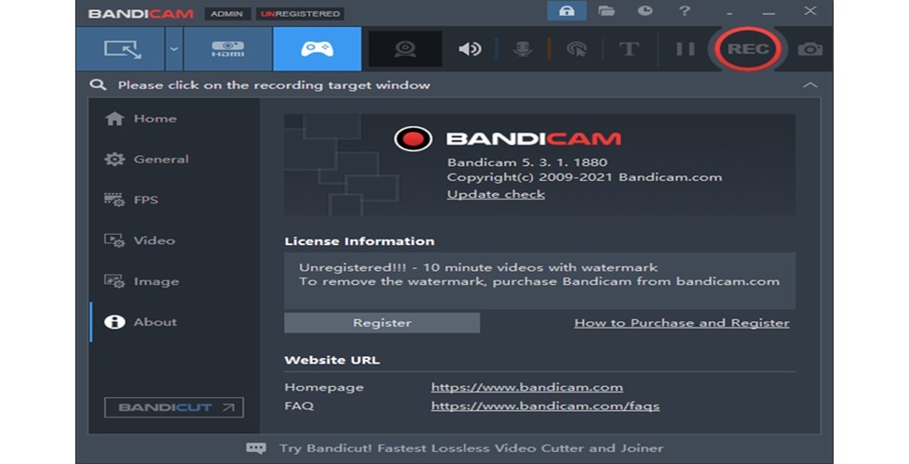Viewport: 909px width, 464px height.
Task: Start recording with the REC button
Action: click(747, 49)
